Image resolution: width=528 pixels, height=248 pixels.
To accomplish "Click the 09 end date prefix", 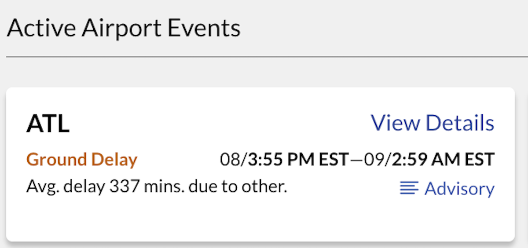I will tap(375, 160).
